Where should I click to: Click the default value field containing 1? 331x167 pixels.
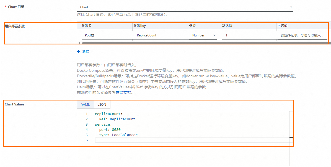coord(248,35)
